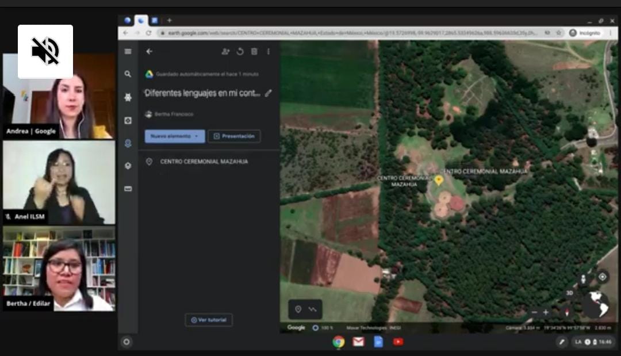Open a new browser tab

[x=169, y=20]
